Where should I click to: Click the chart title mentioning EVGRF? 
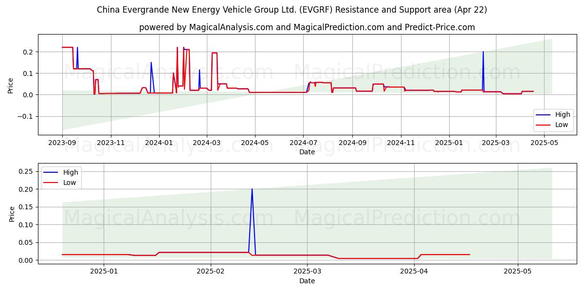click(292, 10)
